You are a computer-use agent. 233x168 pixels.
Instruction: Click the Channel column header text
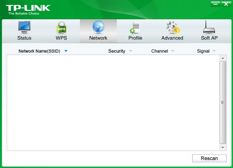pos(159,51)
